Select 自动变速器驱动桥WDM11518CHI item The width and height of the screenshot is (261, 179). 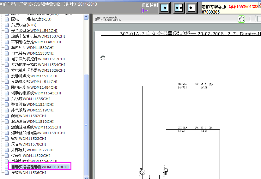pos(40,167)
